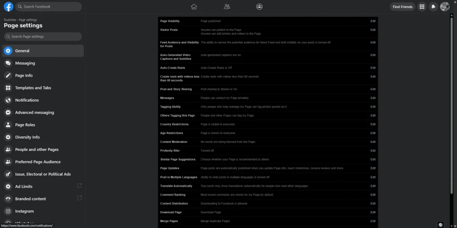Edit the Page Visibility setting
The height and width of the screenshot is (228, 457).
(x=373, y=21)
